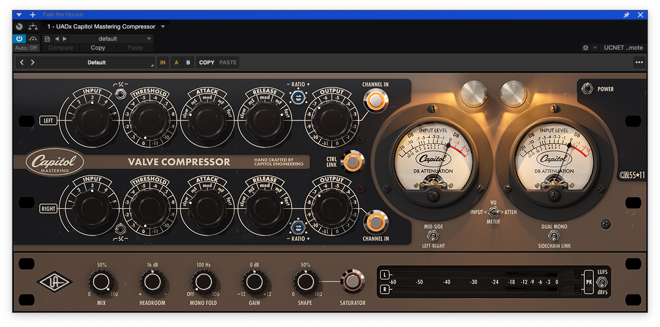Click the SHAPE knob
The width and height of the screenshot is (660, 327).
305,283
